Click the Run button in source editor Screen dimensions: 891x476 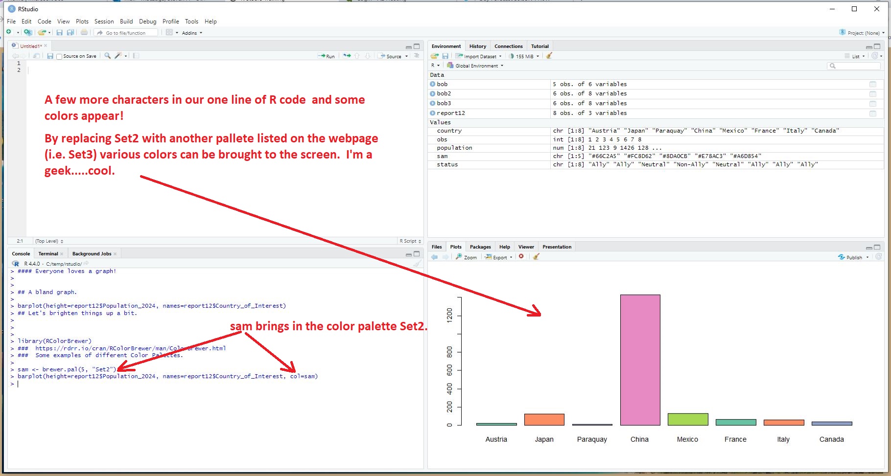tap(327, 56)
